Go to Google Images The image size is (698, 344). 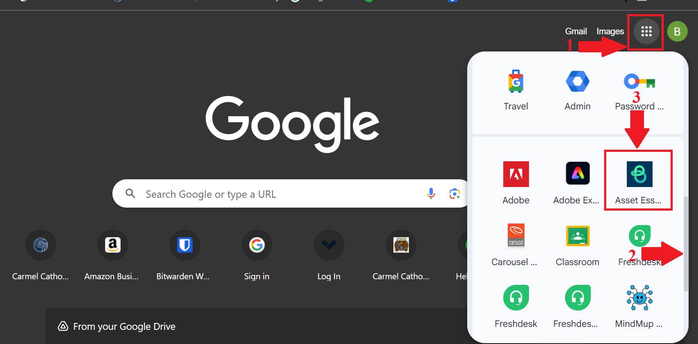pos(610,31)
